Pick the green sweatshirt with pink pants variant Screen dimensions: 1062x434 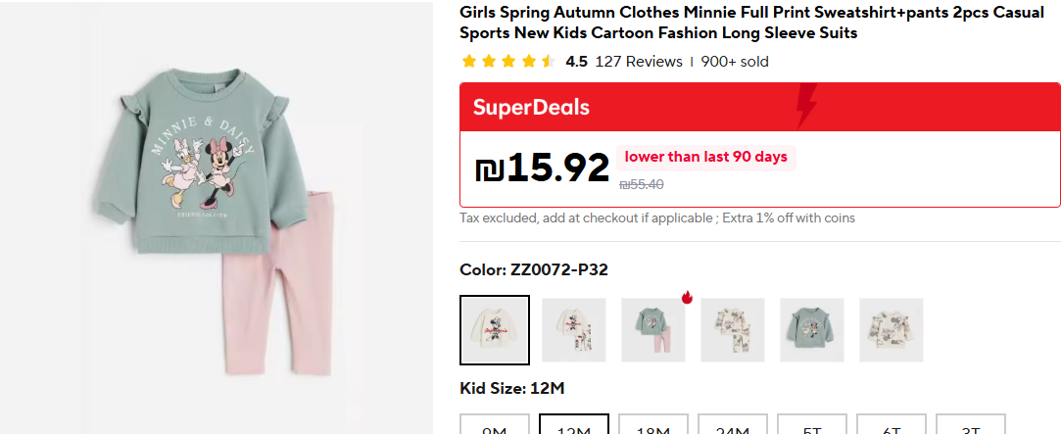coord(653,330)
